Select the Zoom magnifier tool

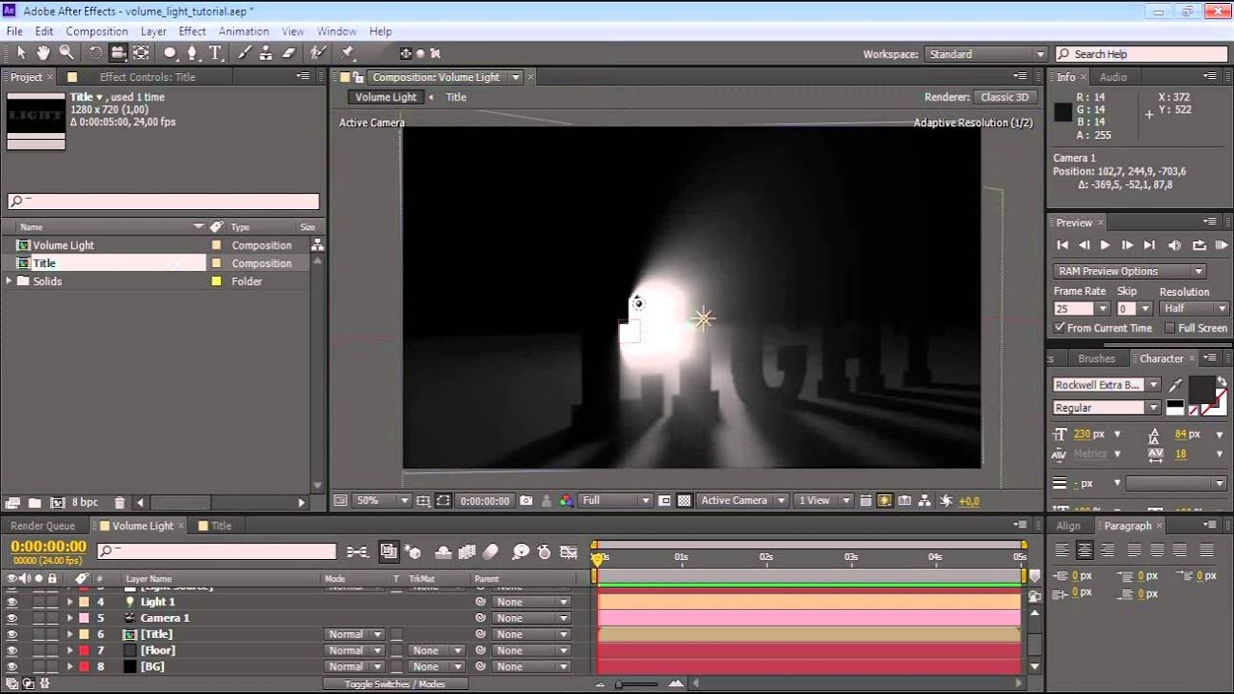[67, 53]
